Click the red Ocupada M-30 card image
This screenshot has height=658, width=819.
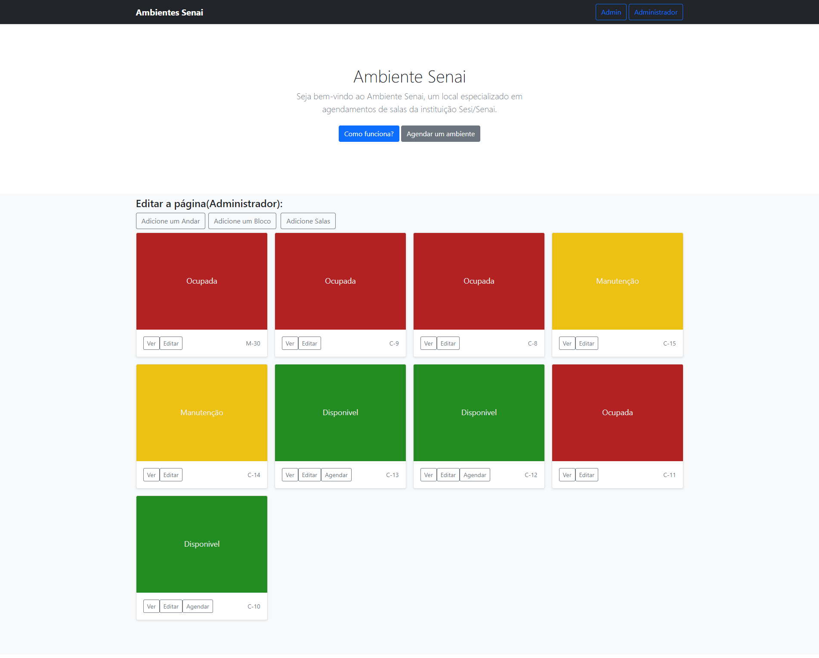coord(201,281)
